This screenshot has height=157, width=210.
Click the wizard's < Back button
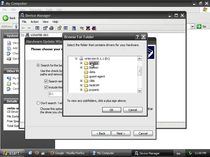(101, 133)
